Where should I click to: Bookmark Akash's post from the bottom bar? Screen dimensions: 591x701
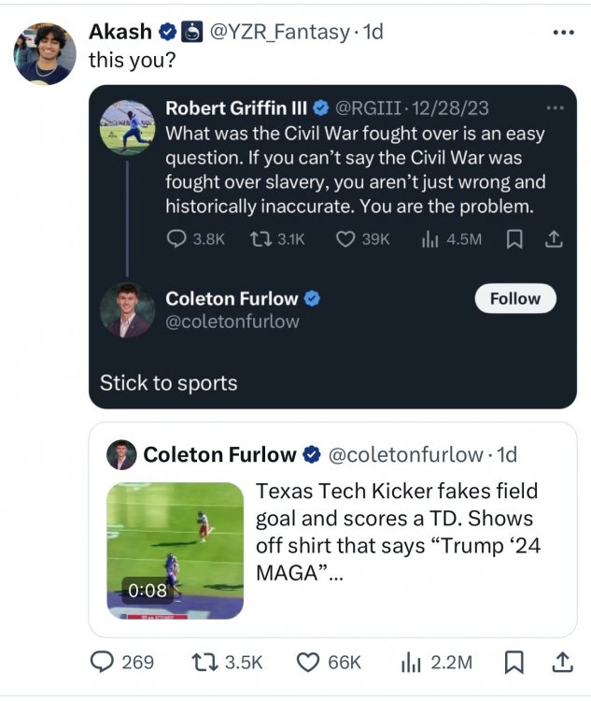tap(513, 662)
